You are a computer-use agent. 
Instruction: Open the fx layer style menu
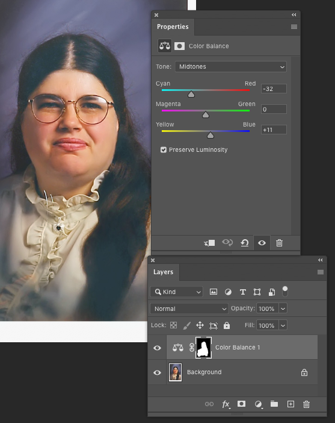tap(226, 404)
